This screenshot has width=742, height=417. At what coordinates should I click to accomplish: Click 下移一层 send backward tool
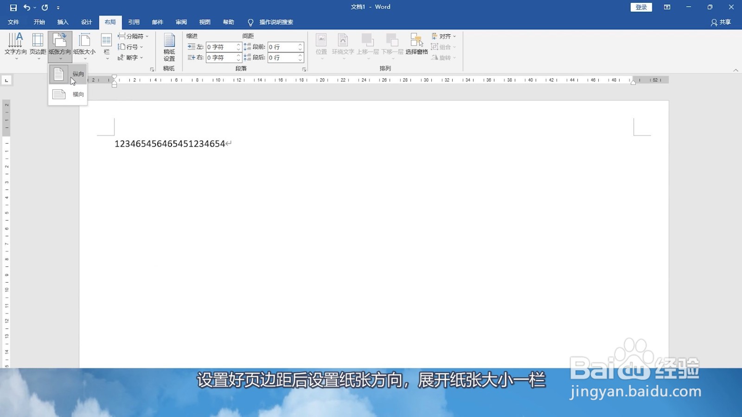[x=392, y=46]
